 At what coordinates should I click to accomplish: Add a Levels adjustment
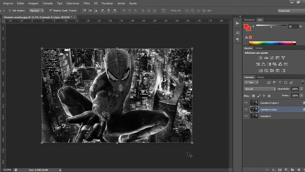pos(266,58)
